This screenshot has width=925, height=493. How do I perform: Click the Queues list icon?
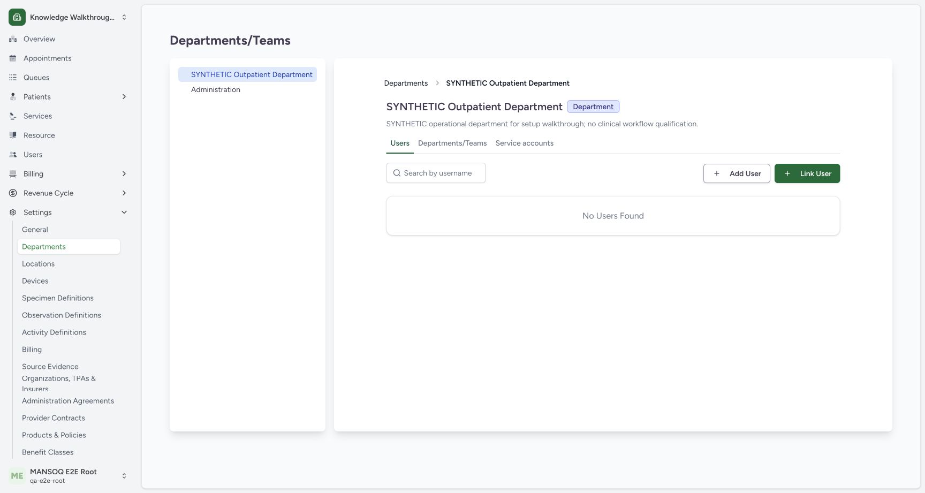13,78
